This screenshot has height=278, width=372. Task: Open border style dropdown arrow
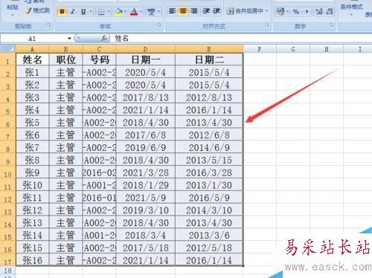click(109, 12)
